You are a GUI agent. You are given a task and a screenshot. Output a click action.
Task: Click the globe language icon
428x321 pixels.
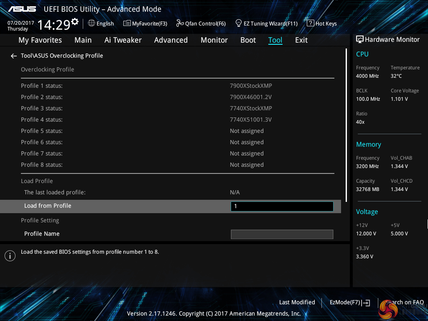tap(92, 23)
